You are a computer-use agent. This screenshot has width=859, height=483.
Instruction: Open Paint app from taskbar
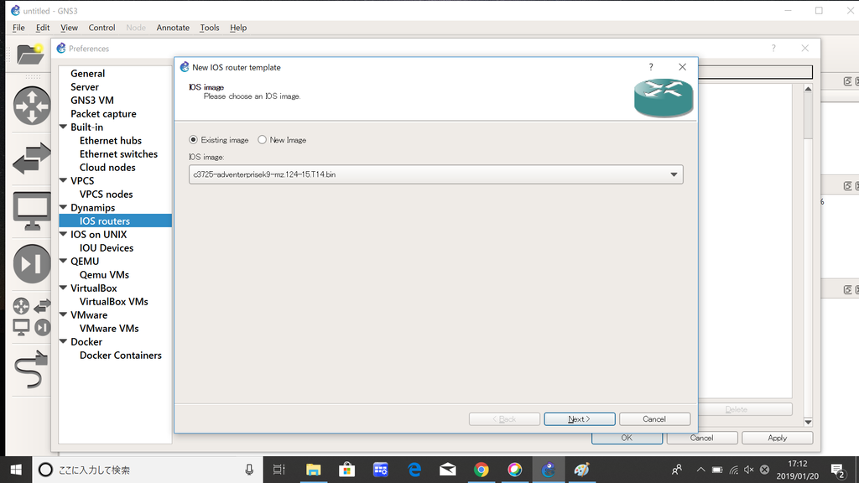click(582, 470)
